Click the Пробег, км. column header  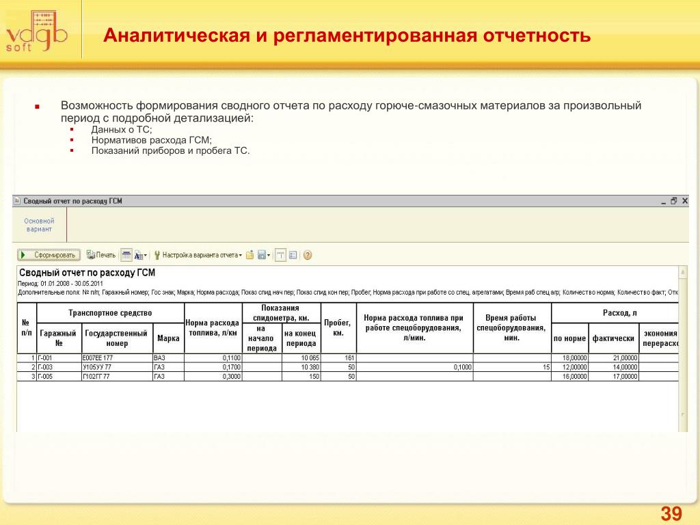pyautogui.click(x=338, y=328)
